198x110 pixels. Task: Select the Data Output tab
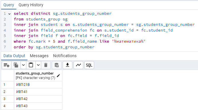[14, 56]
